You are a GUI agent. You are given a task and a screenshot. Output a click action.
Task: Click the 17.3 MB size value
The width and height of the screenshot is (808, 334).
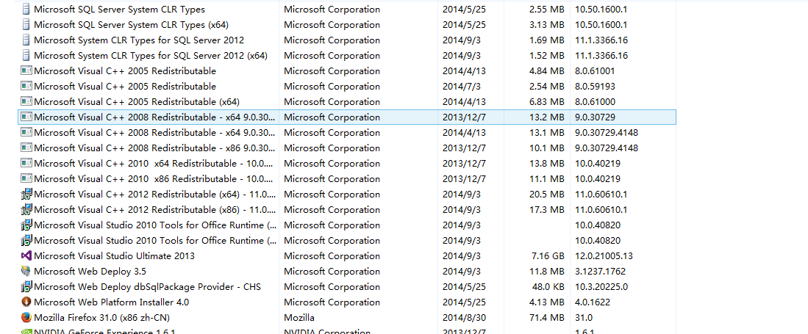(x=547, y=210)
